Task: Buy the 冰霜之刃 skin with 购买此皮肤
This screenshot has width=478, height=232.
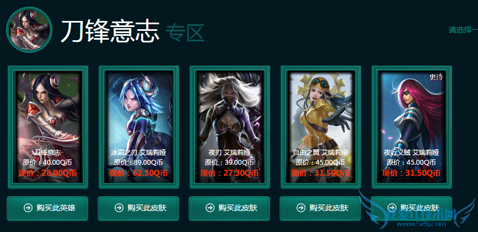Action: pyautogui.click(x=138, y=208)
